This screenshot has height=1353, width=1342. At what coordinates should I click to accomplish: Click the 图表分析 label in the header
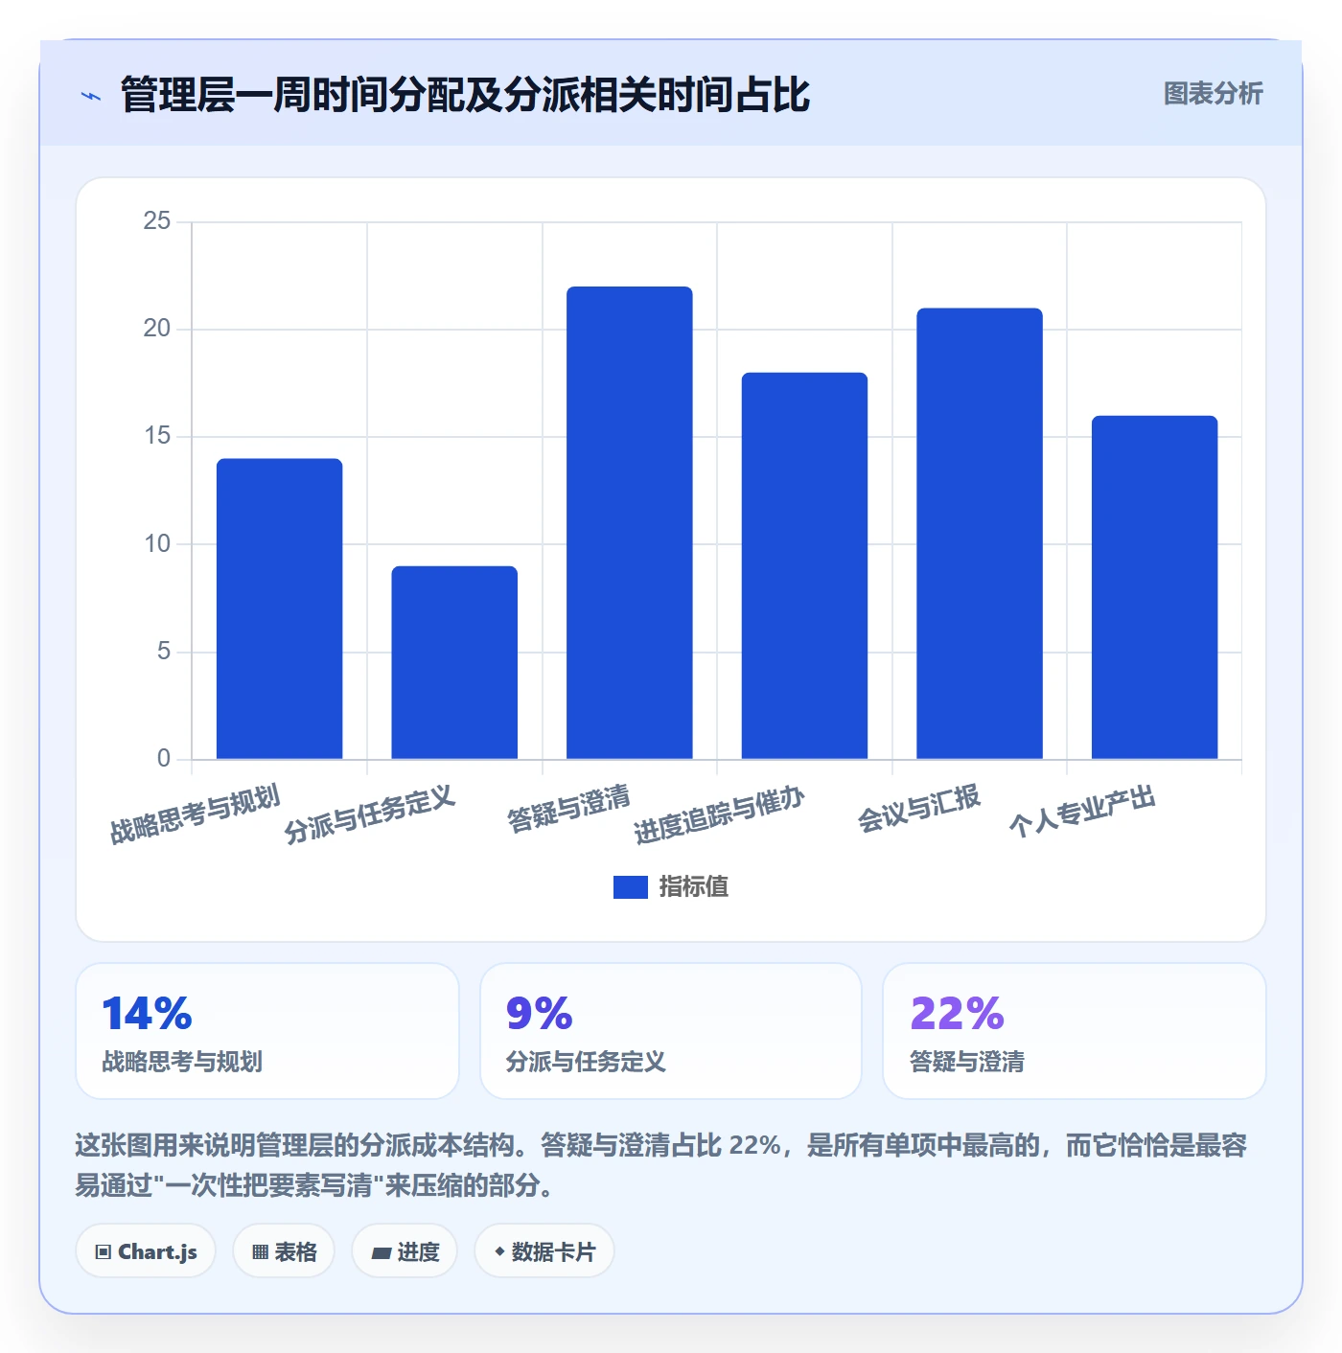[1213, 93]
